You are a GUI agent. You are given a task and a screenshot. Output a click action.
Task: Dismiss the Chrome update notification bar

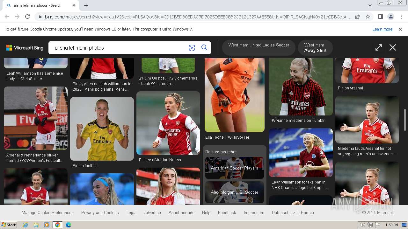tap(400, 29)
